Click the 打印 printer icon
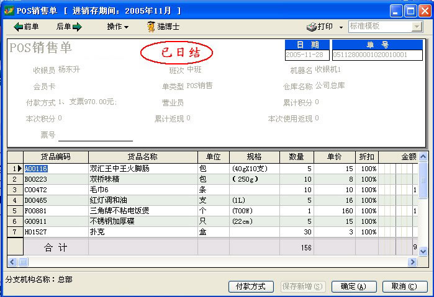Viewport: 434px width, 297px height. 313,27
